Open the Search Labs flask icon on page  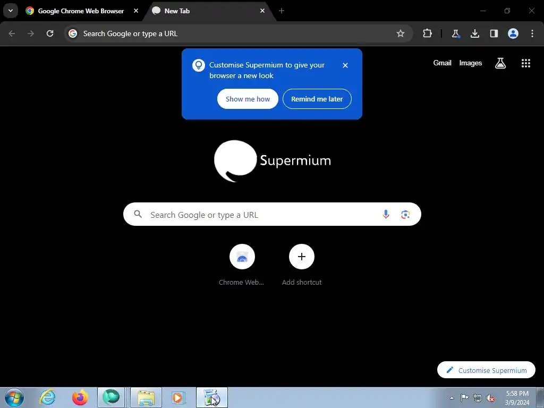coord(500,63)
